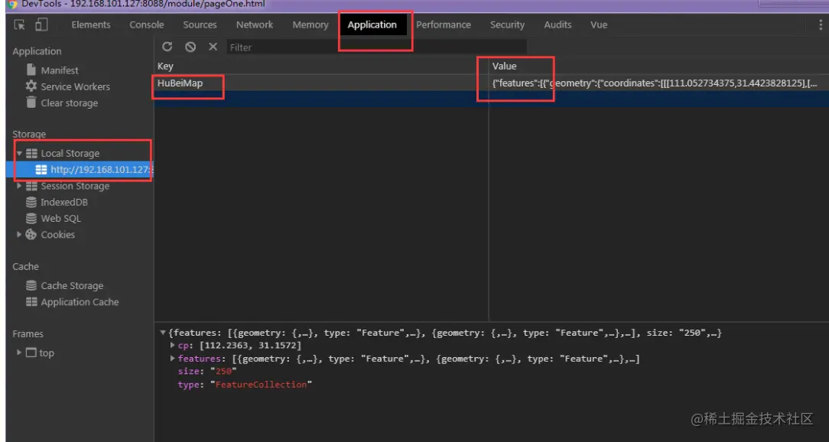Switch to the Sources tab

pyautogui.click(x=200, y=24)
